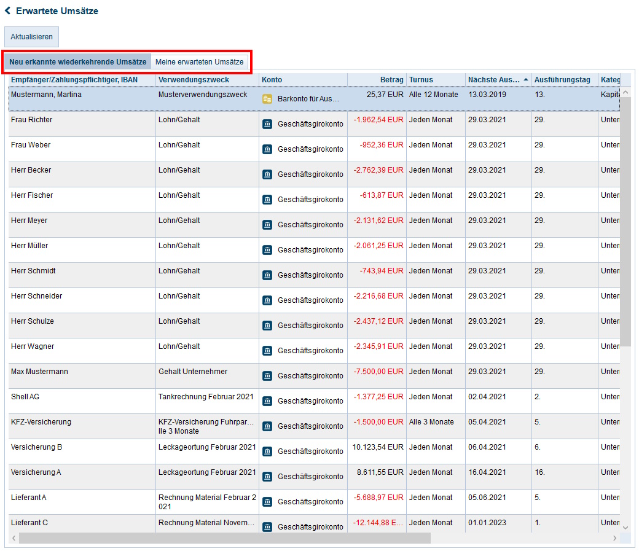Screen dimensions: 639x551
Task: Click the bank icon in Frau Richter row
Action: pyautogui.click(x=267, y=124)
